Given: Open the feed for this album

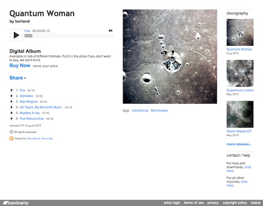Looking at the screenshot, I should pos(34,138).
